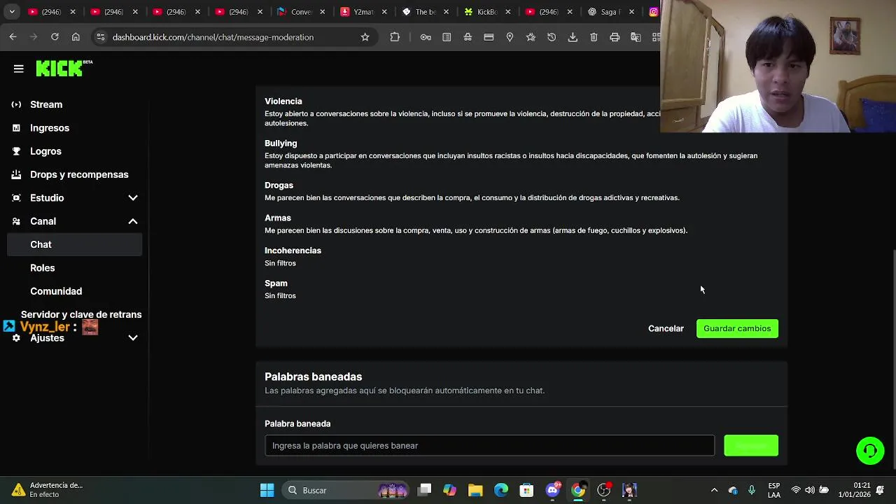Expand the Ajustes submenu chevron
The image size is (896, 504).
(x=133, y=338)
